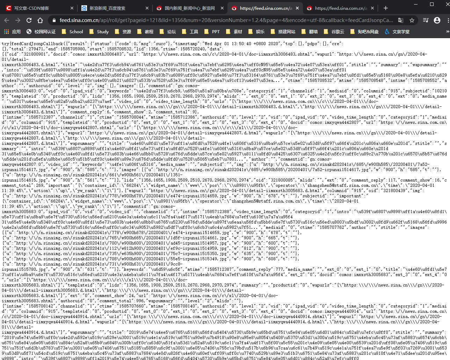Reload the current page

pyautogui.click(x=29, y=20)
